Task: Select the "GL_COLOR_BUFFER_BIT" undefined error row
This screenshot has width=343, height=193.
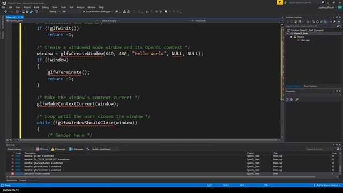Action: [171, 160]
